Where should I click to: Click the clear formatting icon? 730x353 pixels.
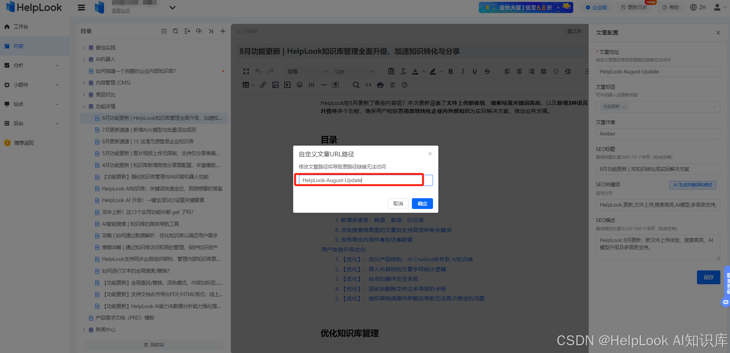(403, 71)
